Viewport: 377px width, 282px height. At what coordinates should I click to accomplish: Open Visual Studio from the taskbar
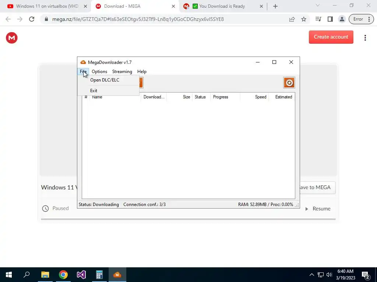[81, 275]
